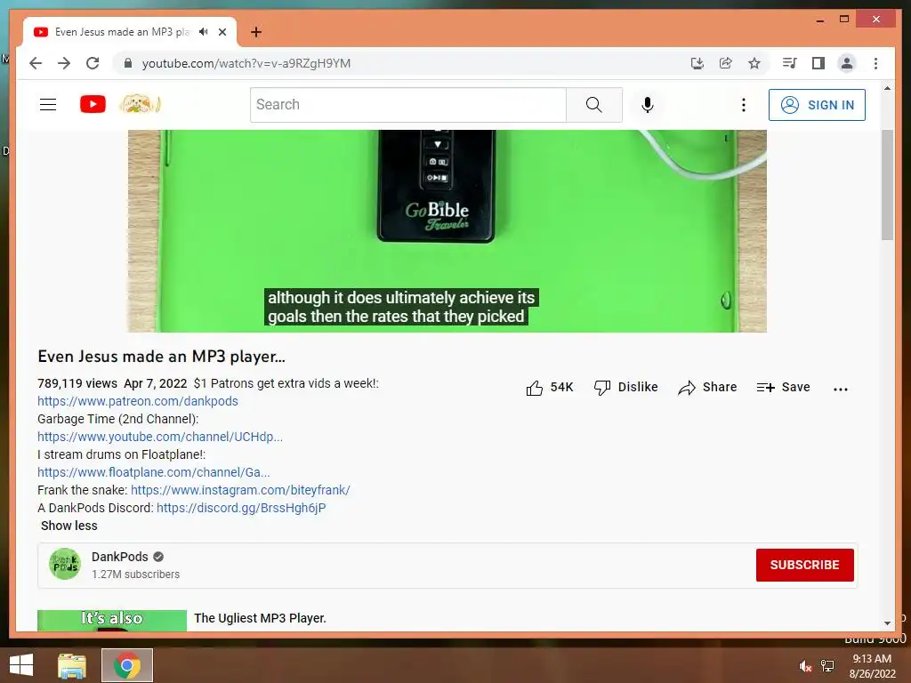The image size is (911, 683).
Task: Open the Chrome profile avatar
Action: 847,63
